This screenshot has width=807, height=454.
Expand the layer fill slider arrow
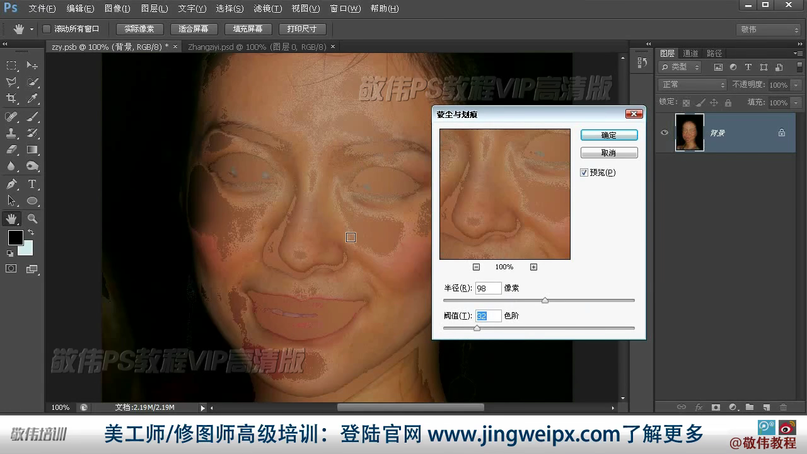[796, 103]
